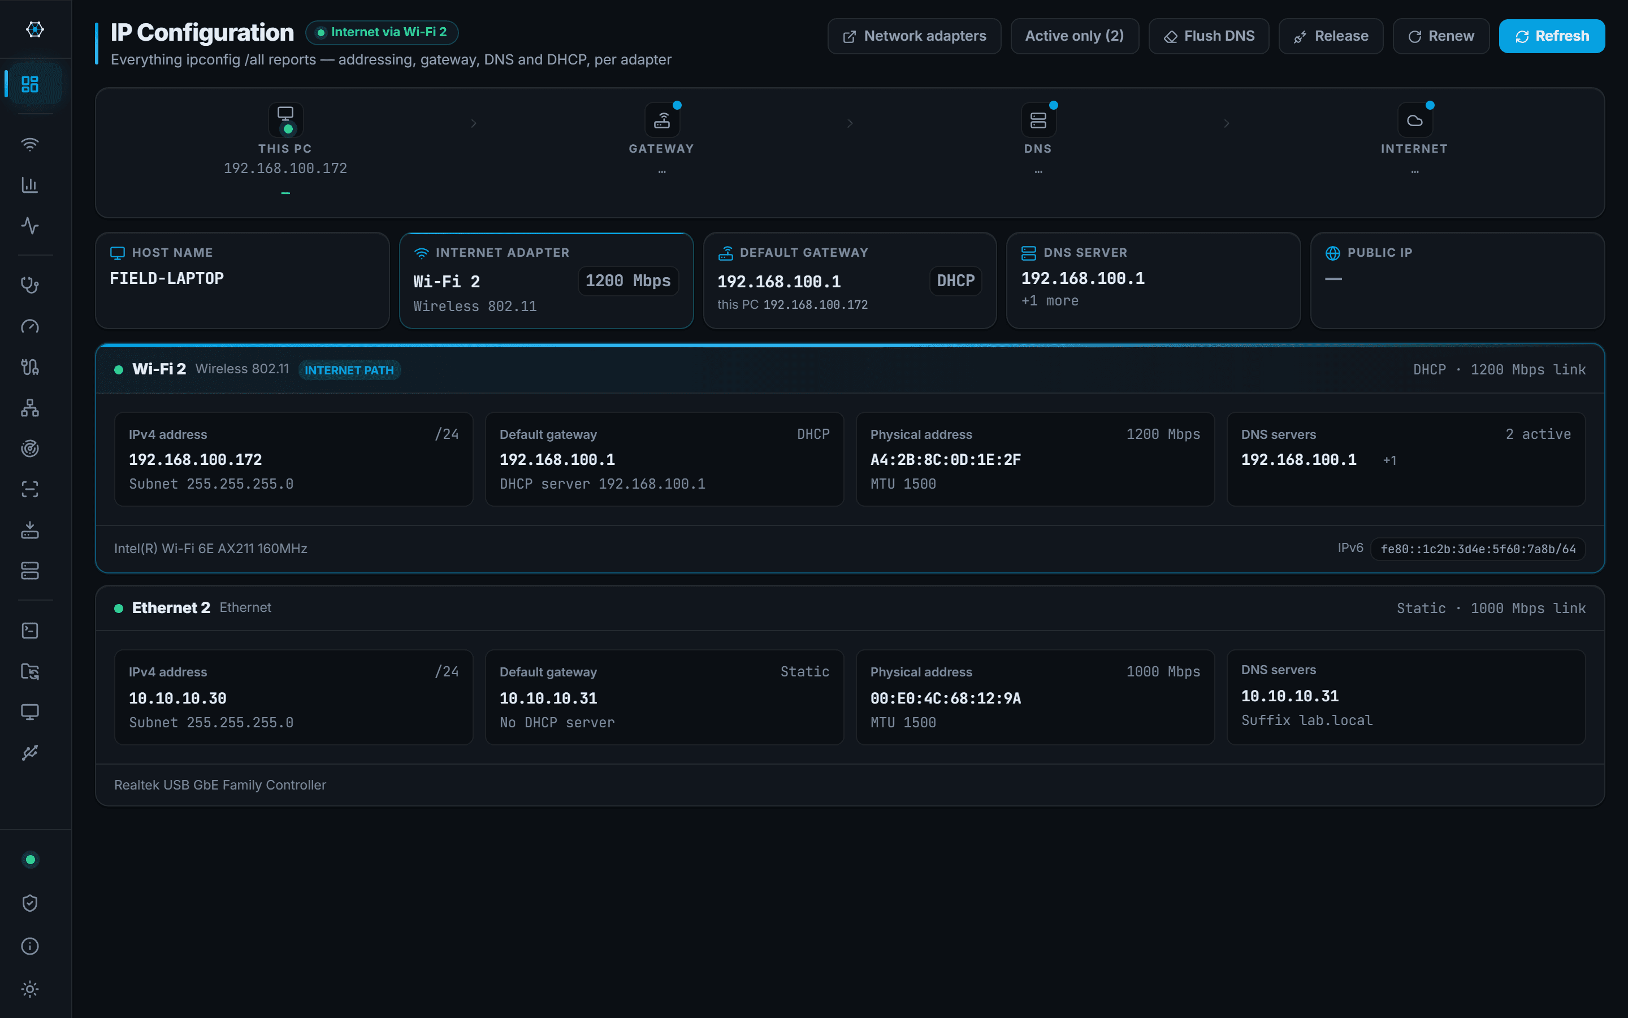The height and width of the screenshot is (1018, 1628).
Task: Click 'Suffix lab.local' text
Action: 1306,721
